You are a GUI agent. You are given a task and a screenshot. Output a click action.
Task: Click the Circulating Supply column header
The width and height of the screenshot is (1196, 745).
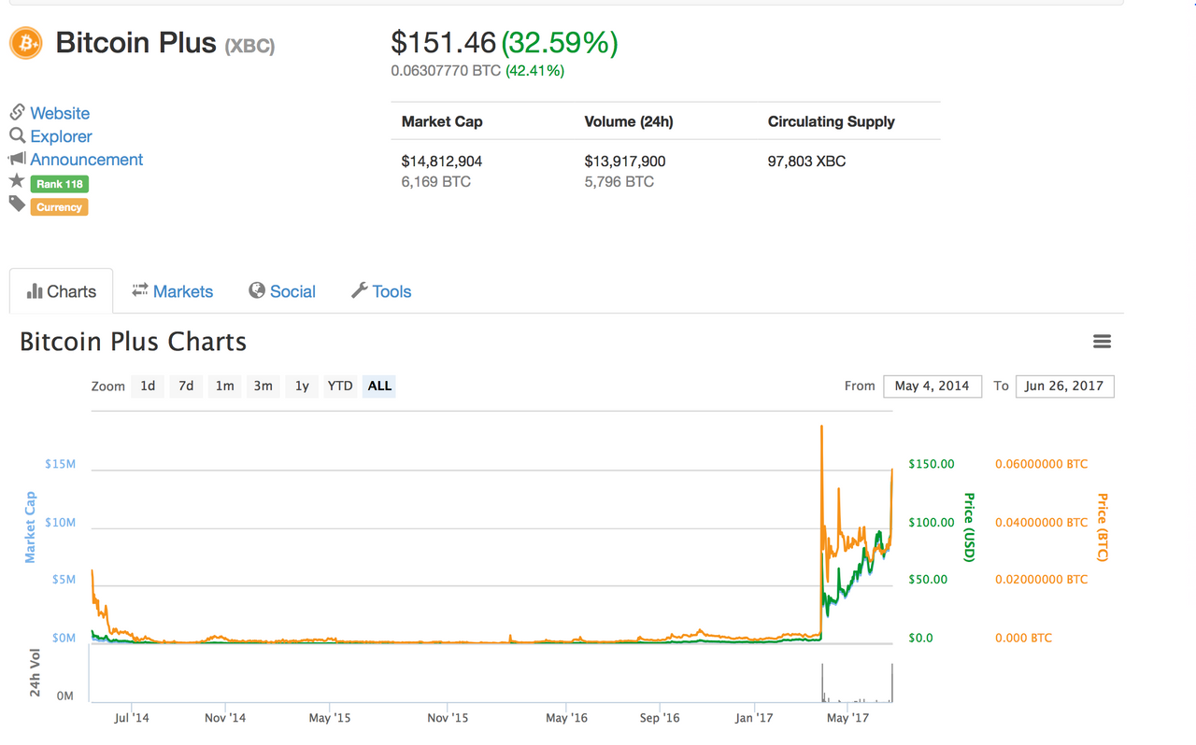tap(832, 121)
